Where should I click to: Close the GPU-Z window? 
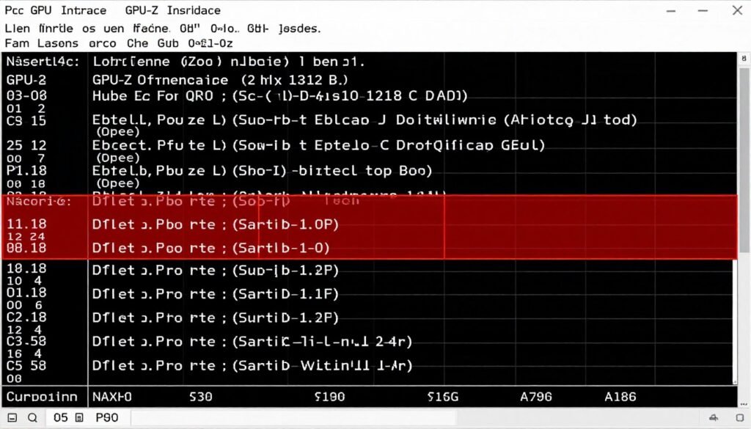[738, 10]
